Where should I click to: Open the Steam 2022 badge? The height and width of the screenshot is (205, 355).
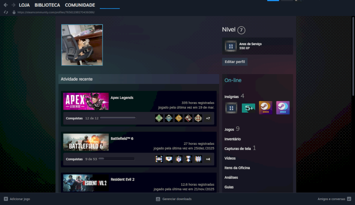point(283,108)
